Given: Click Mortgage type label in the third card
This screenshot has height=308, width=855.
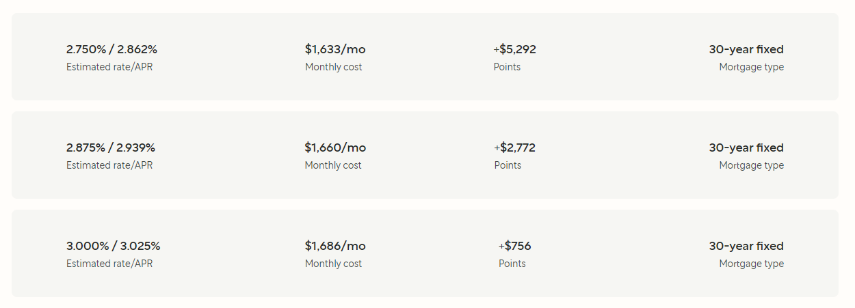Looking at the screenshot, I should [x=752, y=264].
